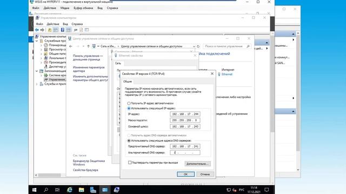Open Windows Start menu
Screen dimensions: 346x194
click(x=34, y=190)
